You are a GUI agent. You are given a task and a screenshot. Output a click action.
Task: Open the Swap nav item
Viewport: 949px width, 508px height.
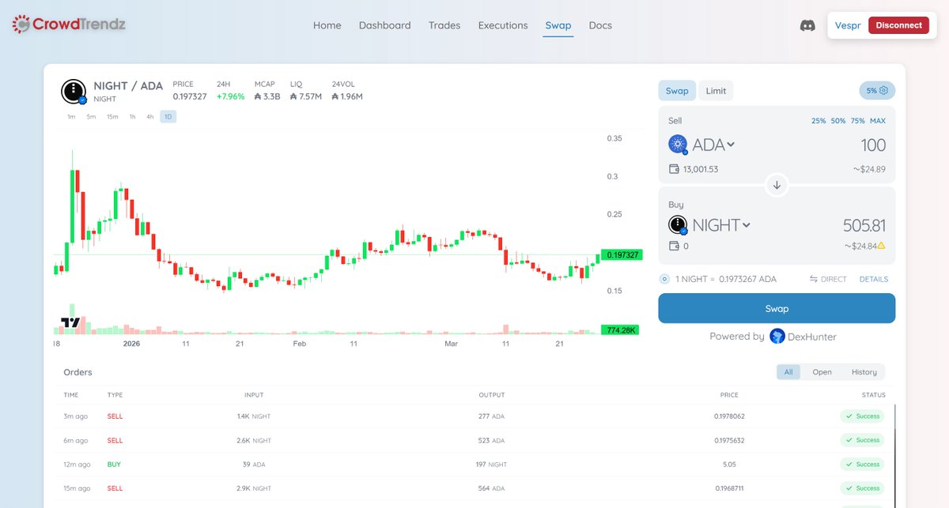[558, 25]
